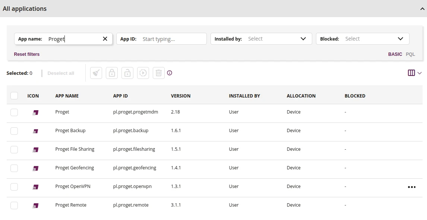Click the Reset filters link
This screenshot has height=220, width=427.
click(27, 54)
